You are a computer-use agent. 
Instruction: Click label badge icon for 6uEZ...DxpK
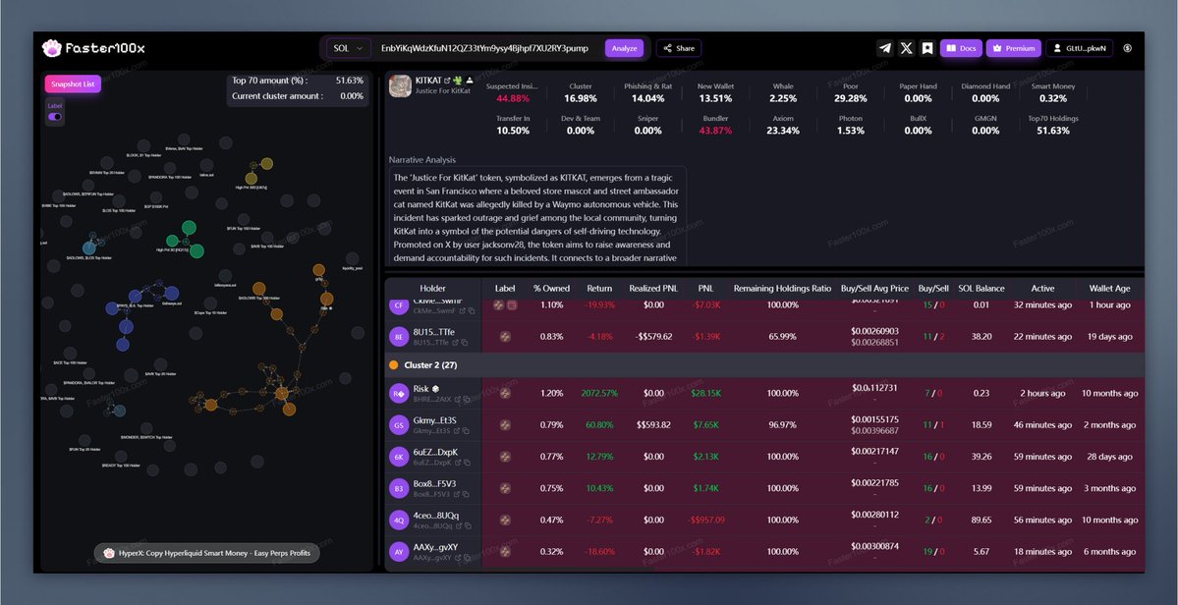505,457
